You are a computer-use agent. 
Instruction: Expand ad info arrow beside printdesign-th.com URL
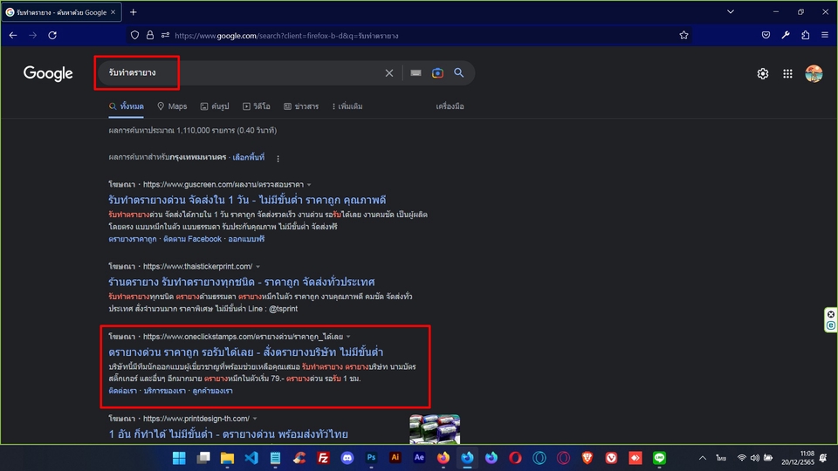(255, 419)
